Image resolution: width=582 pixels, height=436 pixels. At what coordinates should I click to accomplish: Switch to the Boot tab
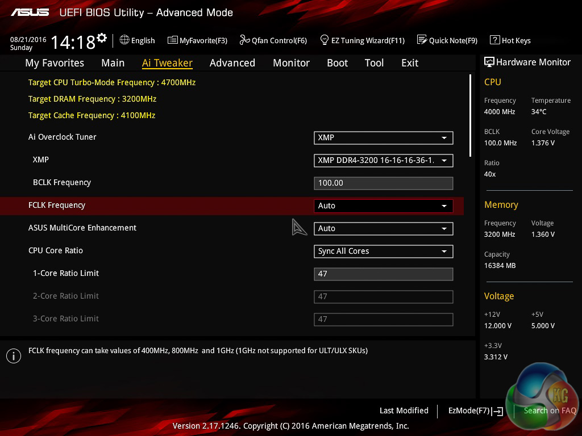(338, 63)
